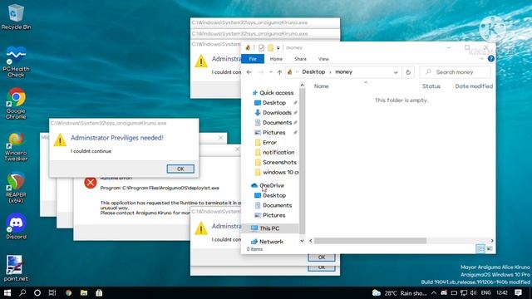Open paint.net desktop shortcut
This screenshot has height=299, width=532.
tap(16, 267)
